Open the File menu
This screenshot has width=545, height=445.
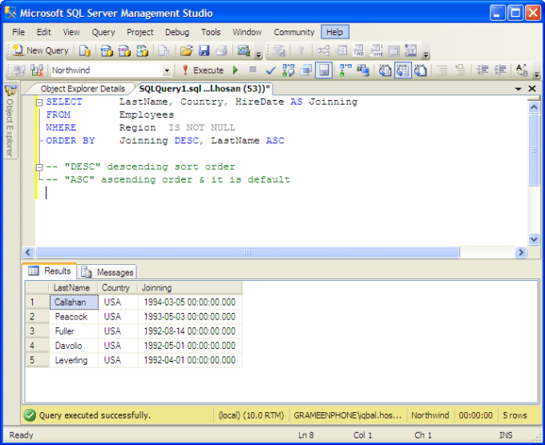pos(18,32)
